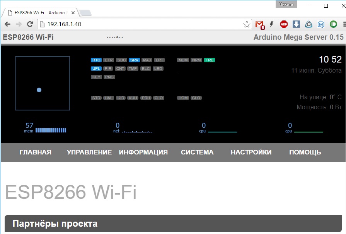Toggle the PIR module indicator
The height and width of the screenshot is (234, 346).
108,68
